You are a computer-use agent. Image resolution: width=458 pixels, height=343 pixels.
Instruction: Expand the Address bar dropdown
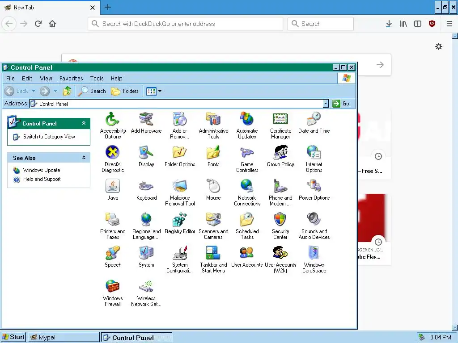tap(326, 104)
